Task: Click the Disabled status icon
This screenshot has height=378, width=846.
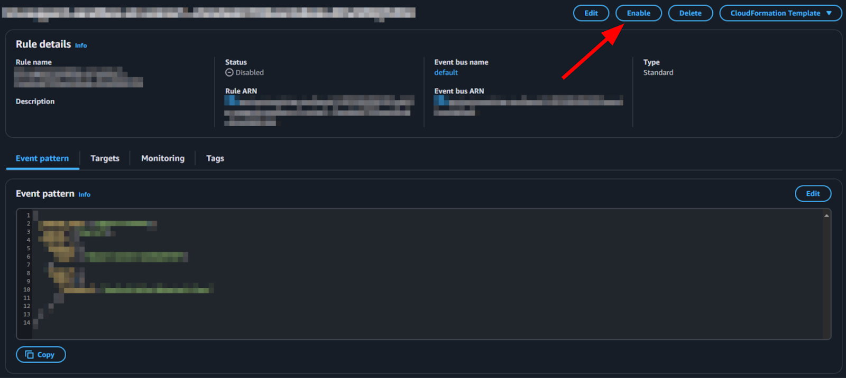Action: tap(229, 72)
